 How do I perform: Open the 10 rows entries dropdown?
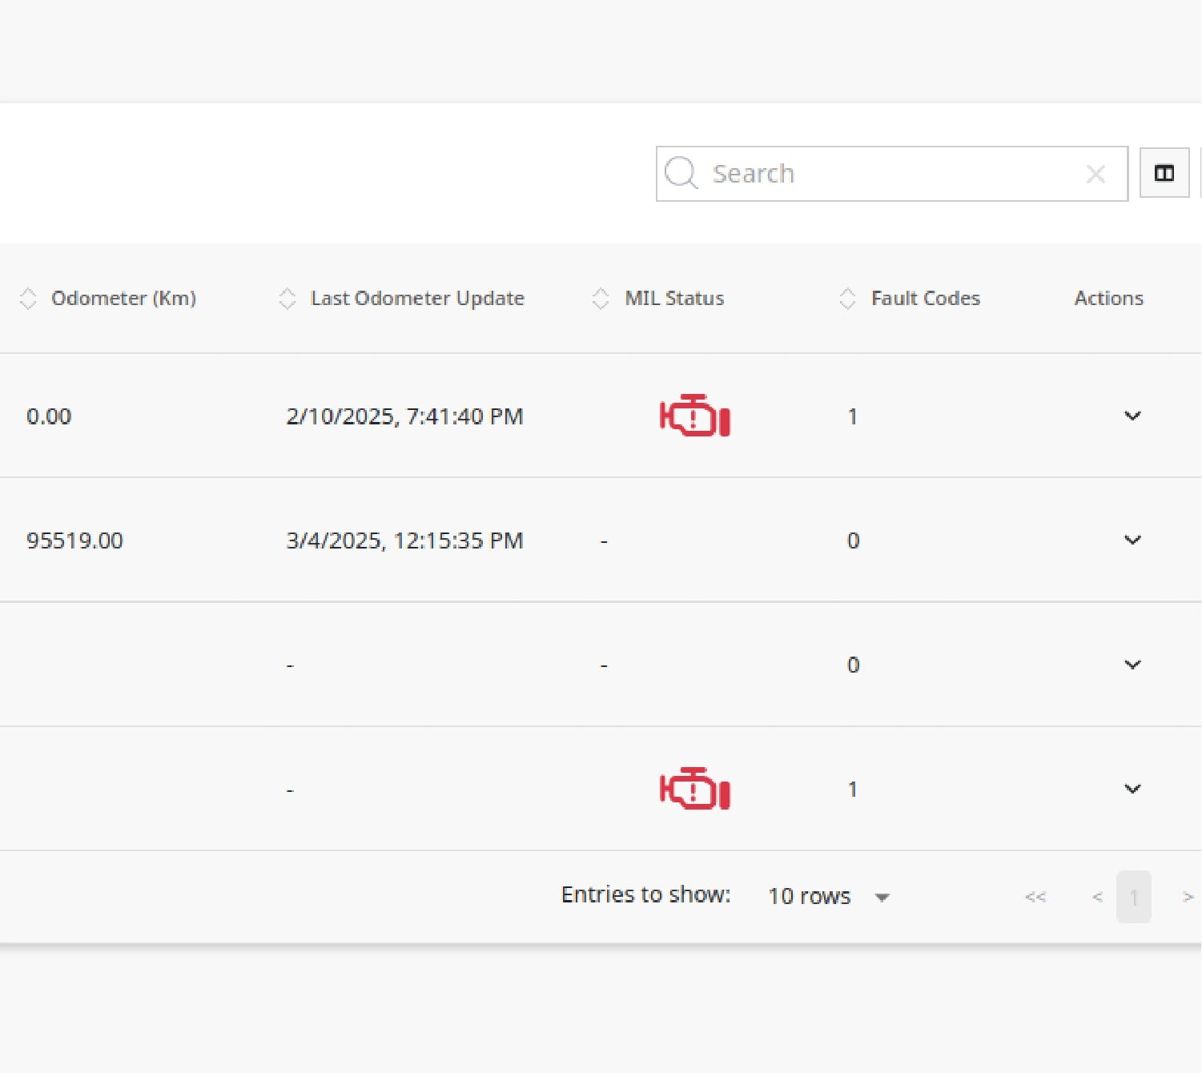[829, 896]
